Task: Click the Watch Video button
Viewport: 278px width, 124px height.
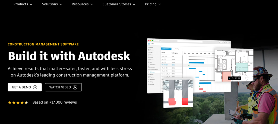Action: (x=63, y=87)
